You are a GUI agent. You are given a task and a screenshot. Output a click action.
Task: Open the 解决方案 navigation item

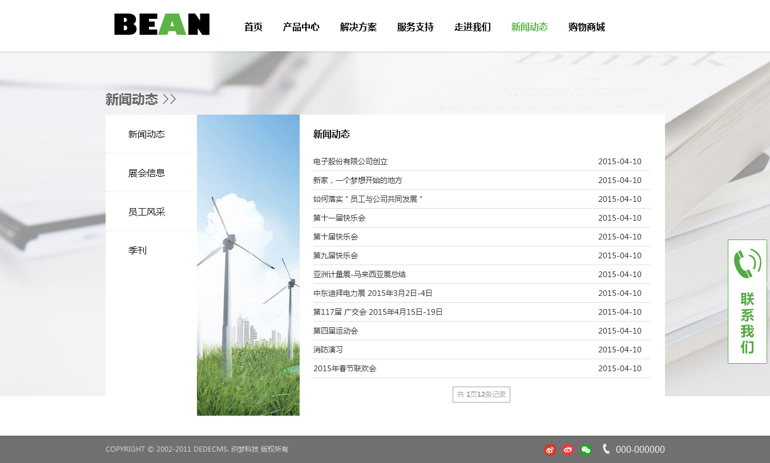pos(358,27)
